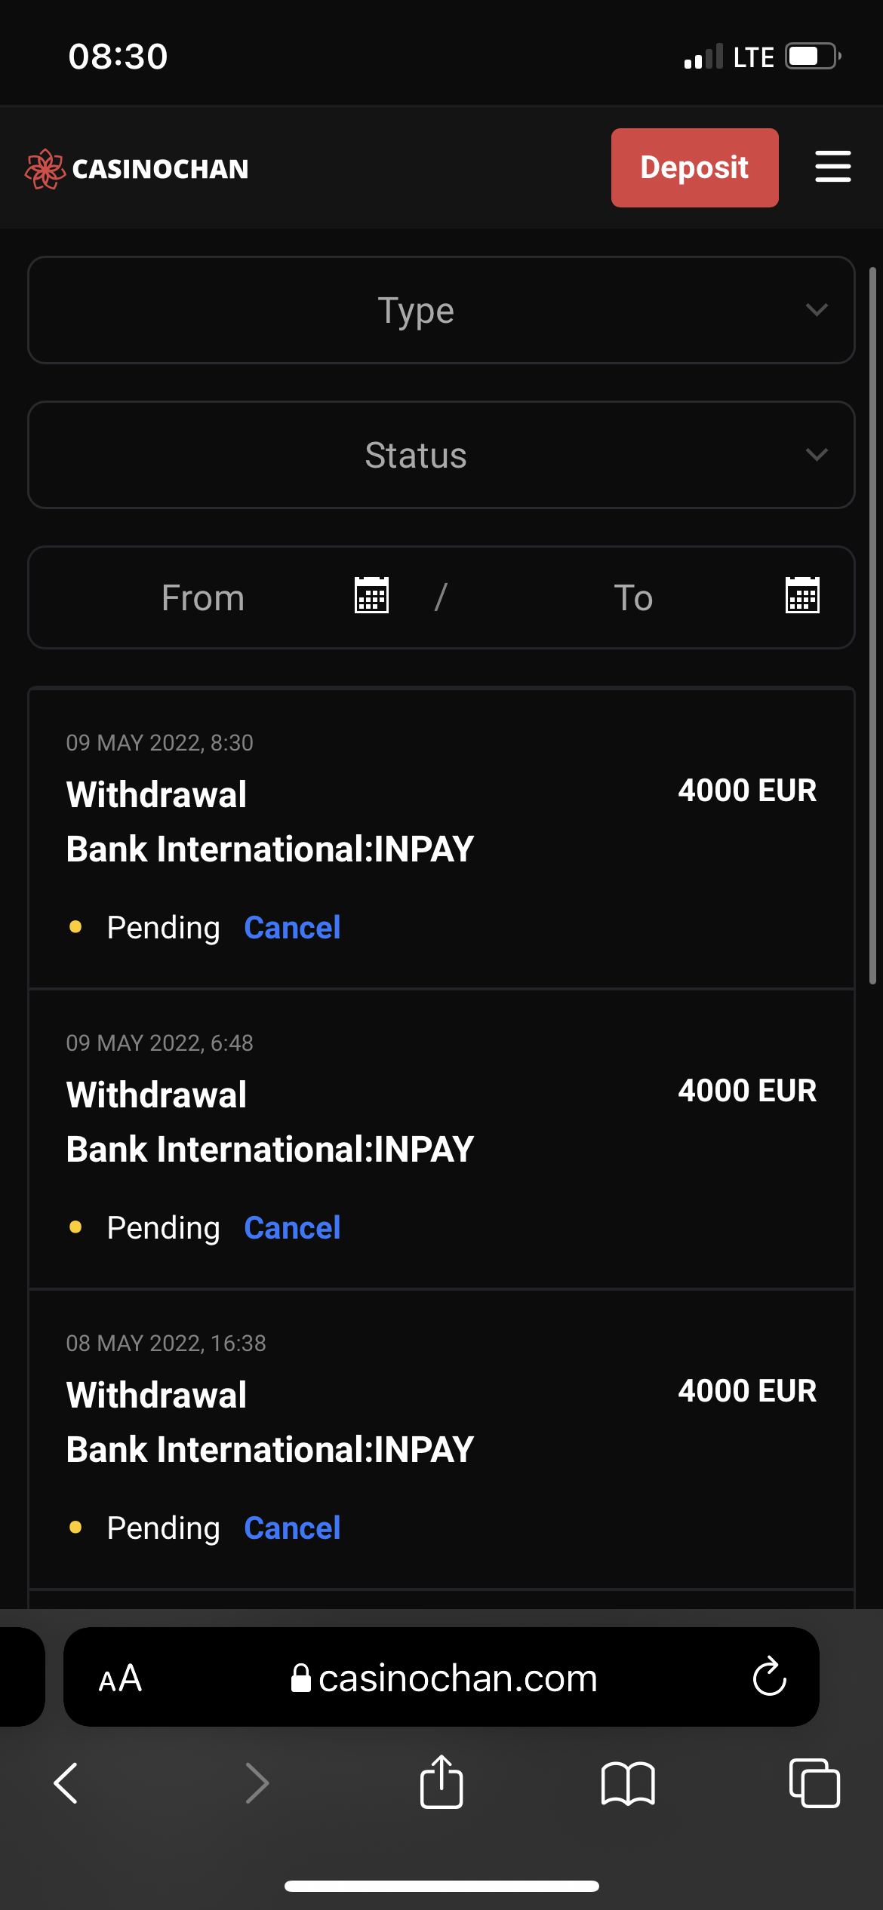Click the To date field
The image size is (883, 1910).
pyautogui.click(x=632, y=597)
